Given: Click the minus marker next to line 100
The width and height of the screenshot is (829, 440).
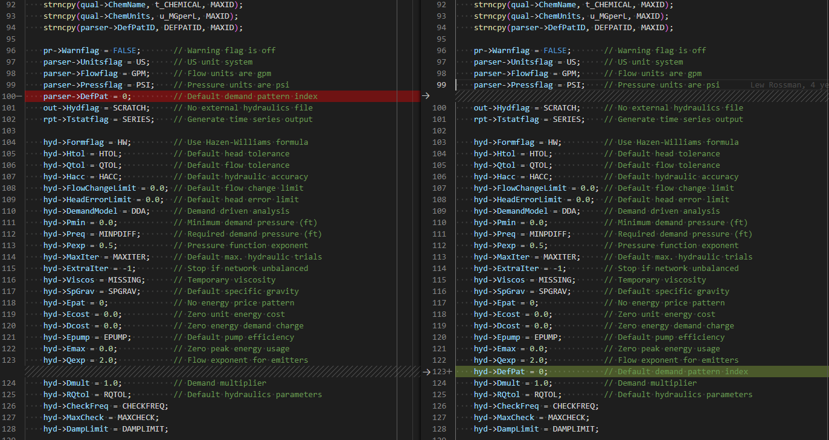Looking at the screenshot, I should point(20,97).
